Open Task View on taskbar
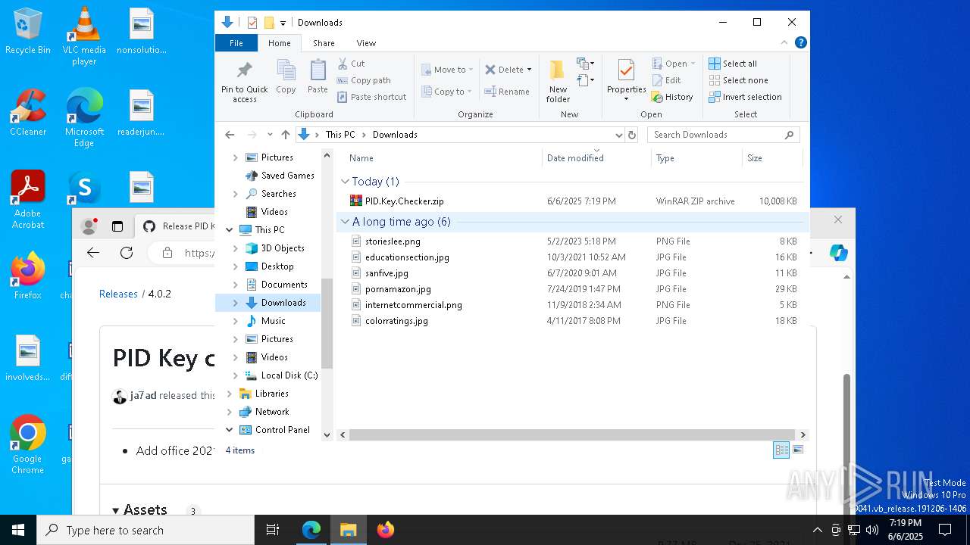The width and height of the screenshot is (970, 545). (273, 530)
